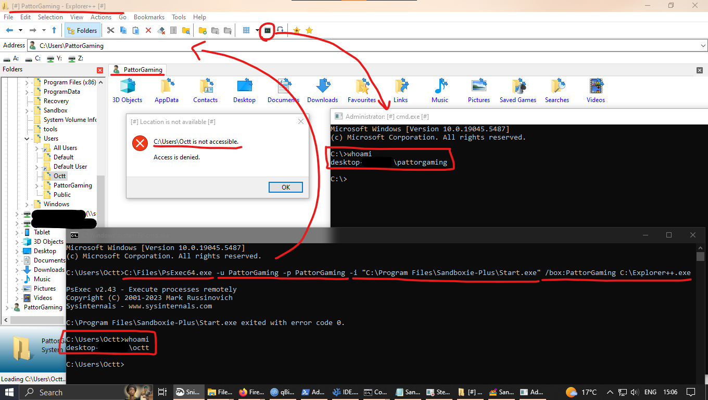This screenshot has width=708, height=400.
Task: Open Firefox from the taskbar
Action: pyautogui.click(x=251, y=392)
